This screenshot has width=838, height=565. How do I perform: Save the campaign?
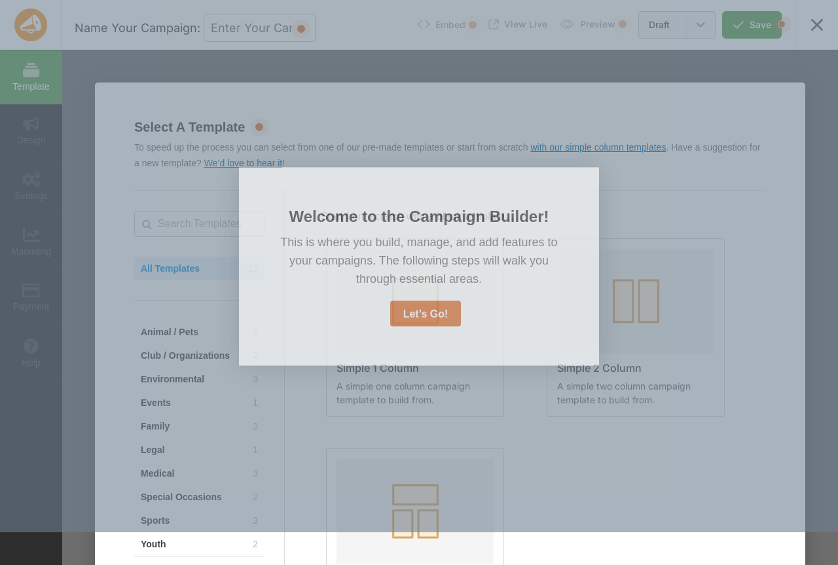coord(752,25)
